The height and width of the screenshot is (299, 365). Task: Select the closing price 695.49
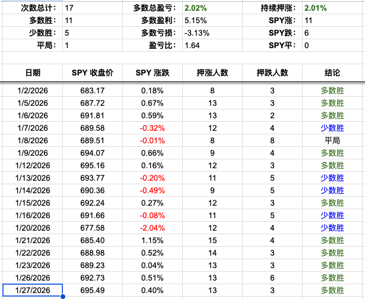(93, 290)
